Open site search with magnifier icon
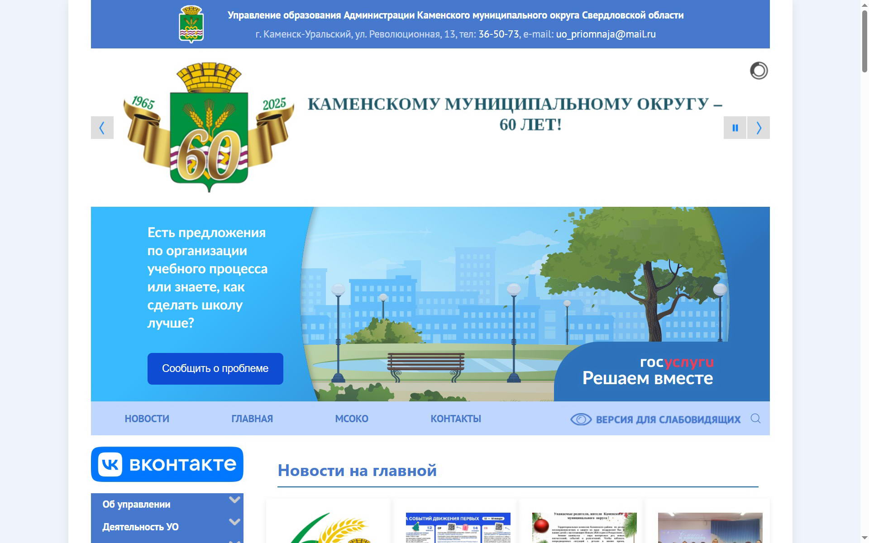 [x=755, y=419]
